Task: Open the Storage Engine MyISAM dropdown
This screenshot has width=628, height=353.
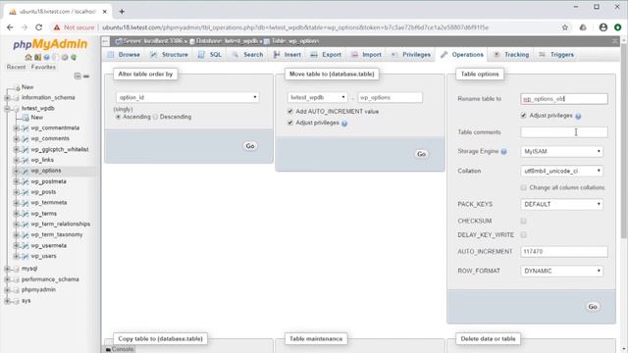Action: click(x=561, y=151)
